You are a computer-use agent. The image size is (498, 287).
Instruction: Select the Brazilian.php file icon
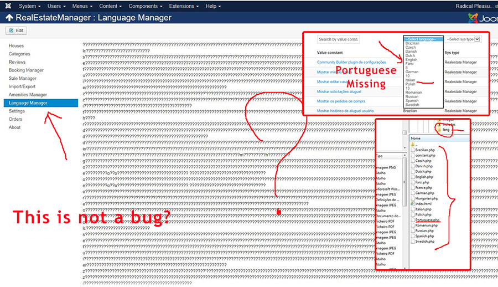pos(413,150)
